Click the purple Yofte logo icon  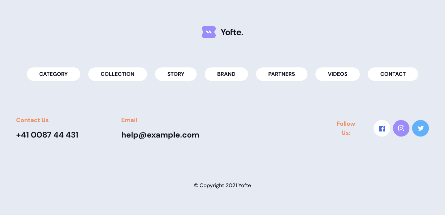click(x=208, y=32)
